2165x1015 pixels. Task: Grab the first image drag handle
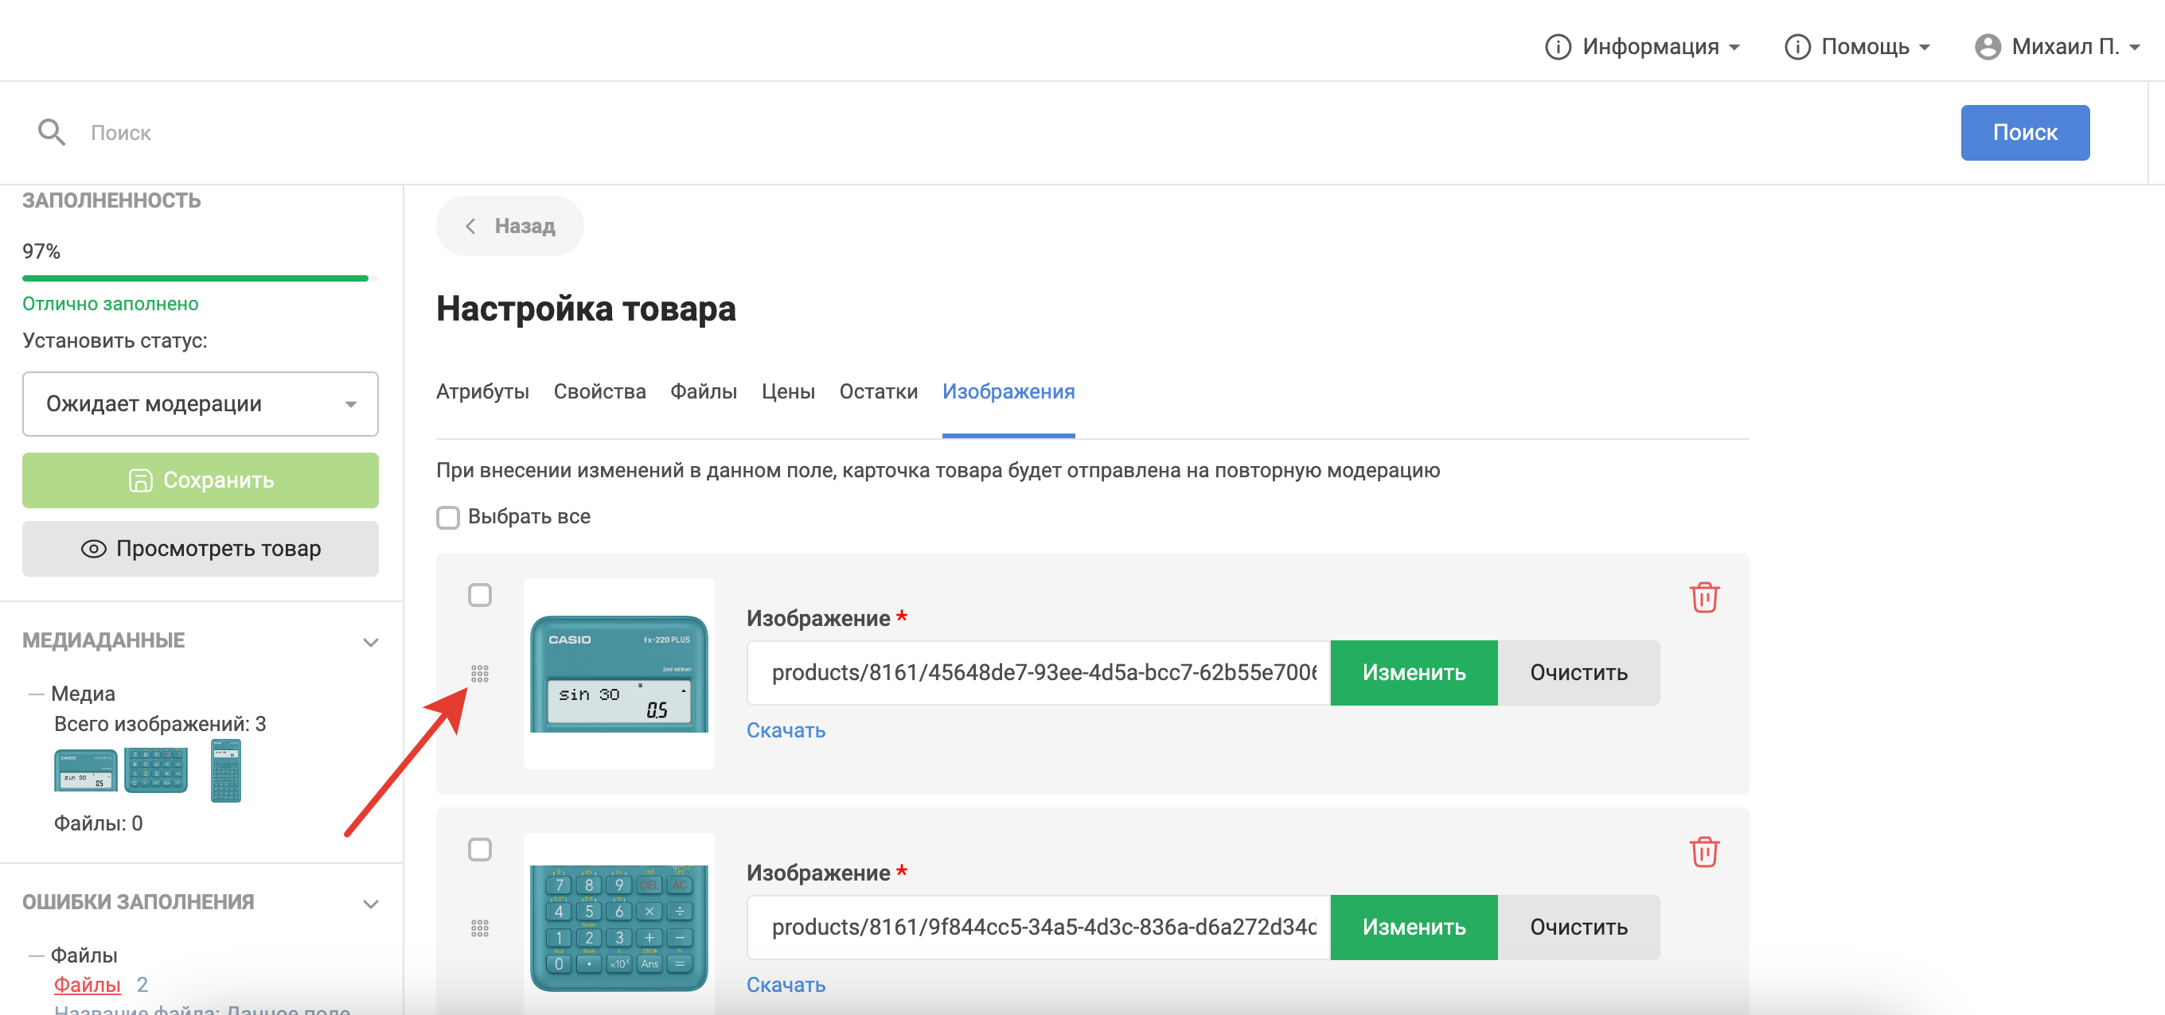[479, 674]
